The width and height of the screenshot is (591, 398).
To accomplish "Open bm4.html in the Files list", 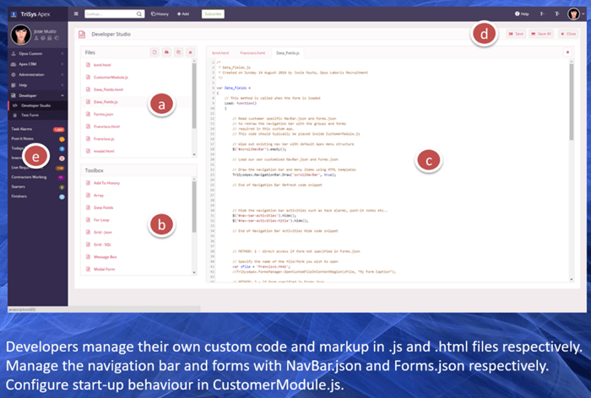I will coord(102,65).
